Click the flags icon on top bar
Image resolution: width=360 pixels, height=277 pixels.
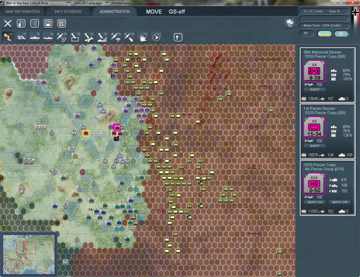point(290,23)
